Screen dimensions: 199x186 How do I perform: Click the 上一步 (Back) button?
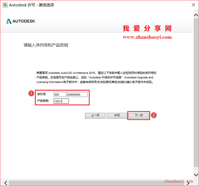(95, 116)
